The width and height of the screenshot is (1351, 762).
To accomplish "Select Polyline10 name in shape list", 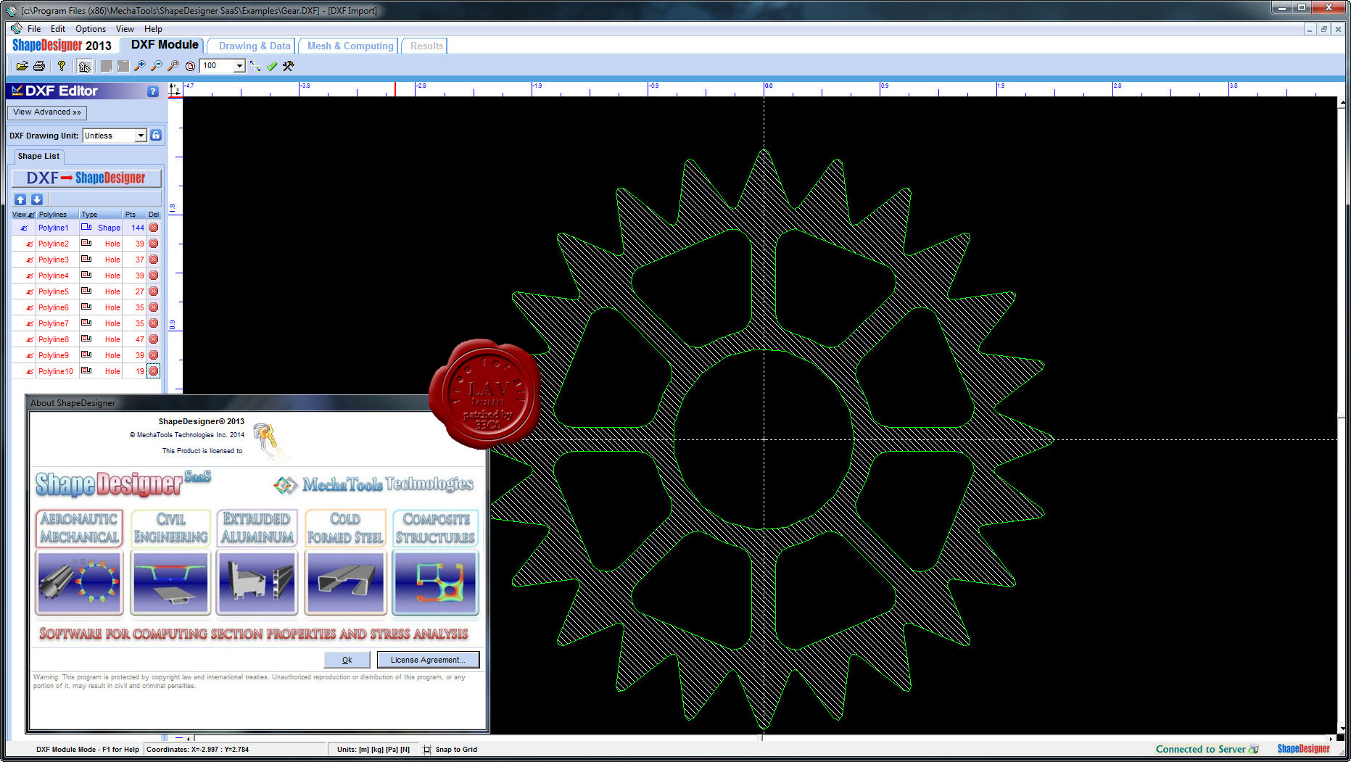I will pyautogui.click(x=56, y=371).
